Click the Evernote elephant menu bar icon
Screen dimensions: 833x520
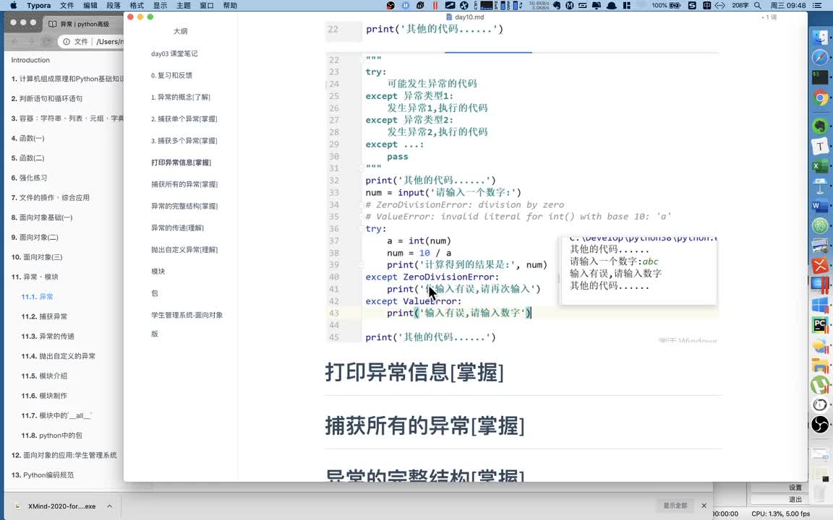557,5
